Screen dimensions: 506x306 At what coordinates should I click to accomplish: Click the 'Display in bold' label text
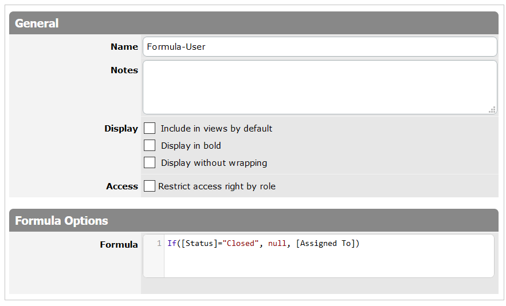tap(191, 146)
